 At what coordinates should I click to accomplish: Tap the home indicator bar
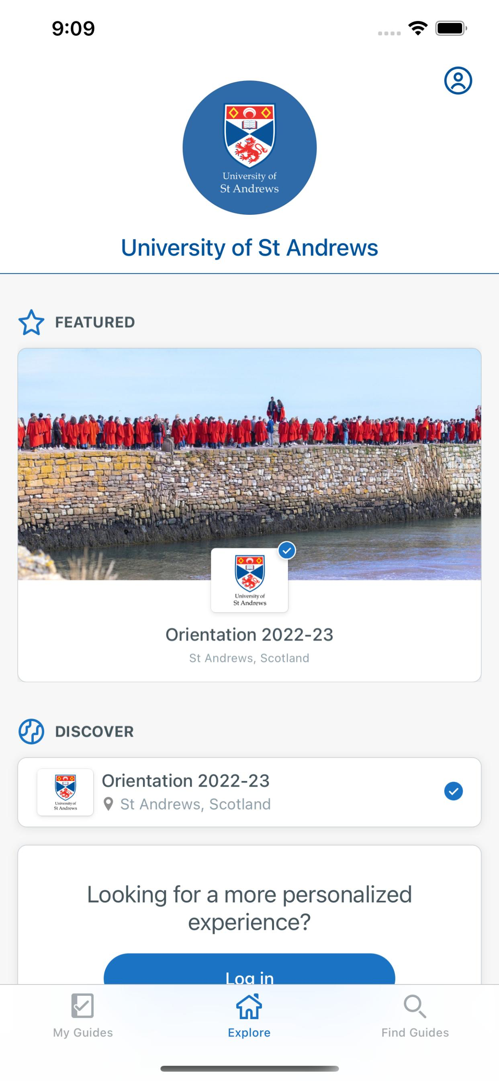point(249,1069)
